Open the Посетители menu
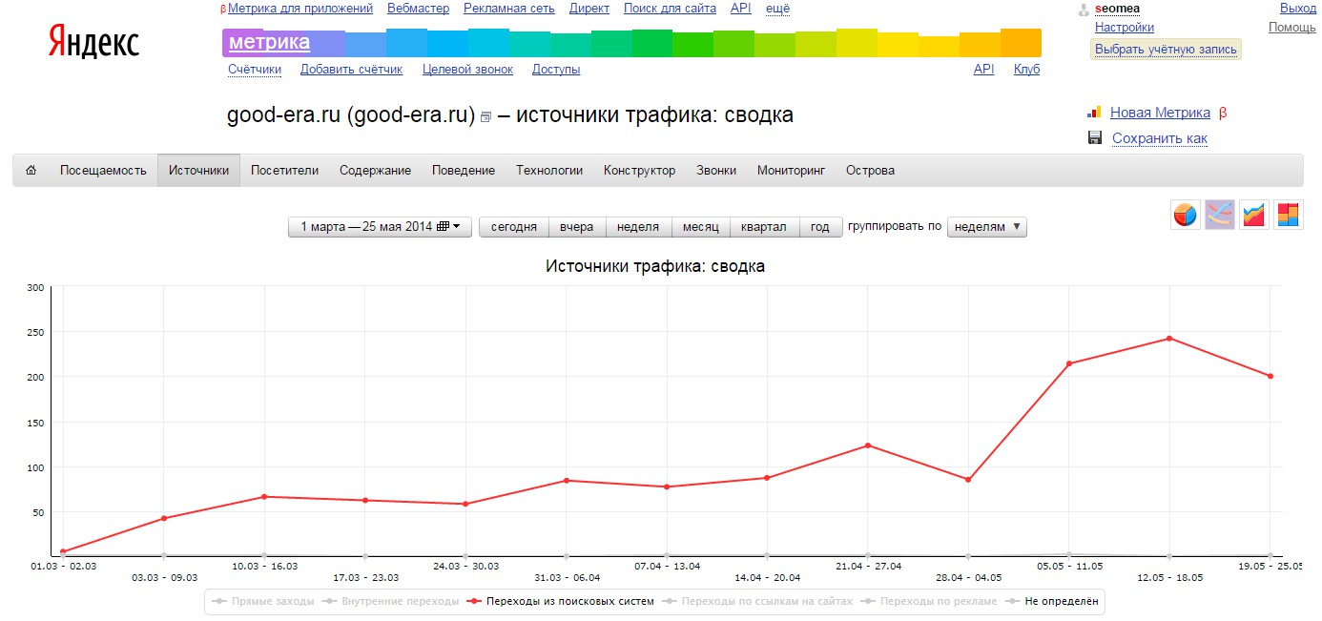This screenshot has width=1322, height=621. pyautogui.click(x=284, y=171)
